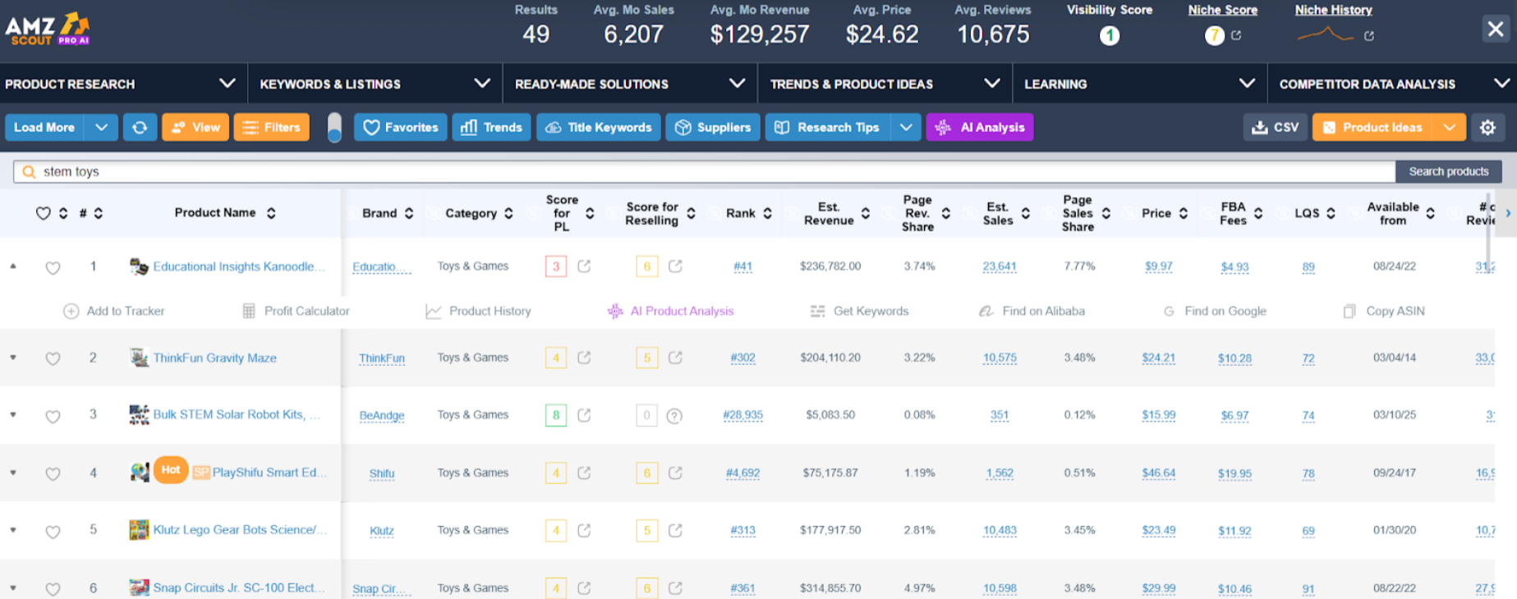The height and width of the screenshot is (599, 1517).
Task: Click the search magnifier icon
Action: point(29,171)
